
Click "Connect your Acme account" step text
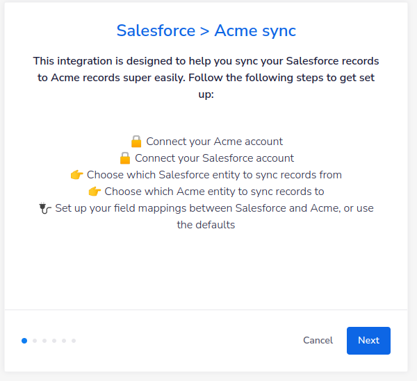[x=214, y=142]
